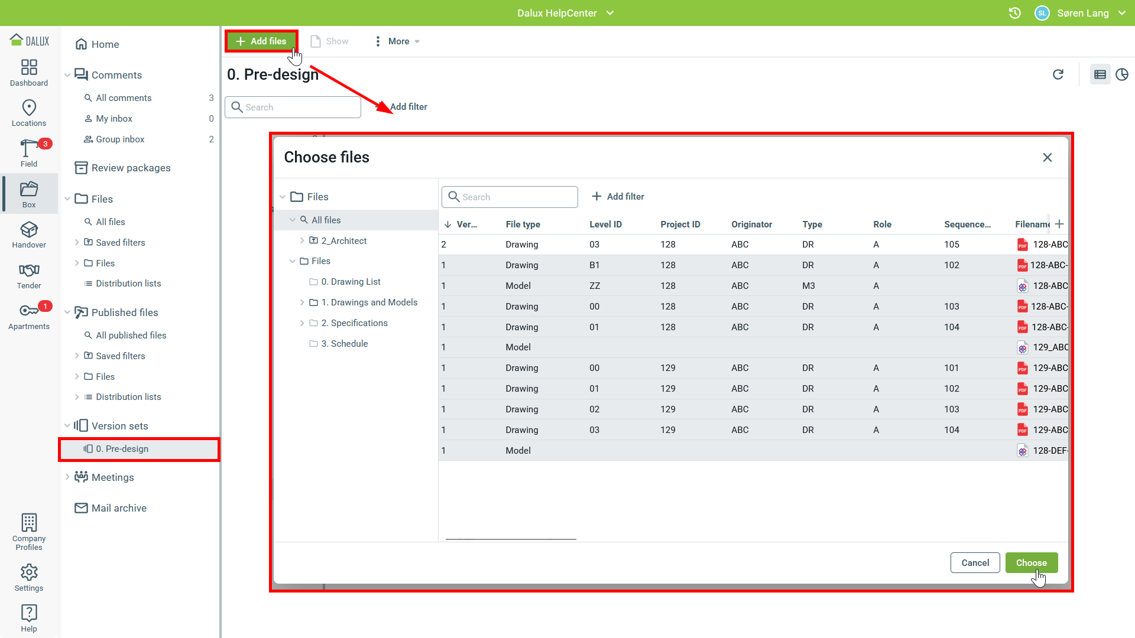The width and height of the screenshot is (1135, 638).
Task: Open the More menu in toolbar
Action: pyautogui.click(x=397, y=41)
